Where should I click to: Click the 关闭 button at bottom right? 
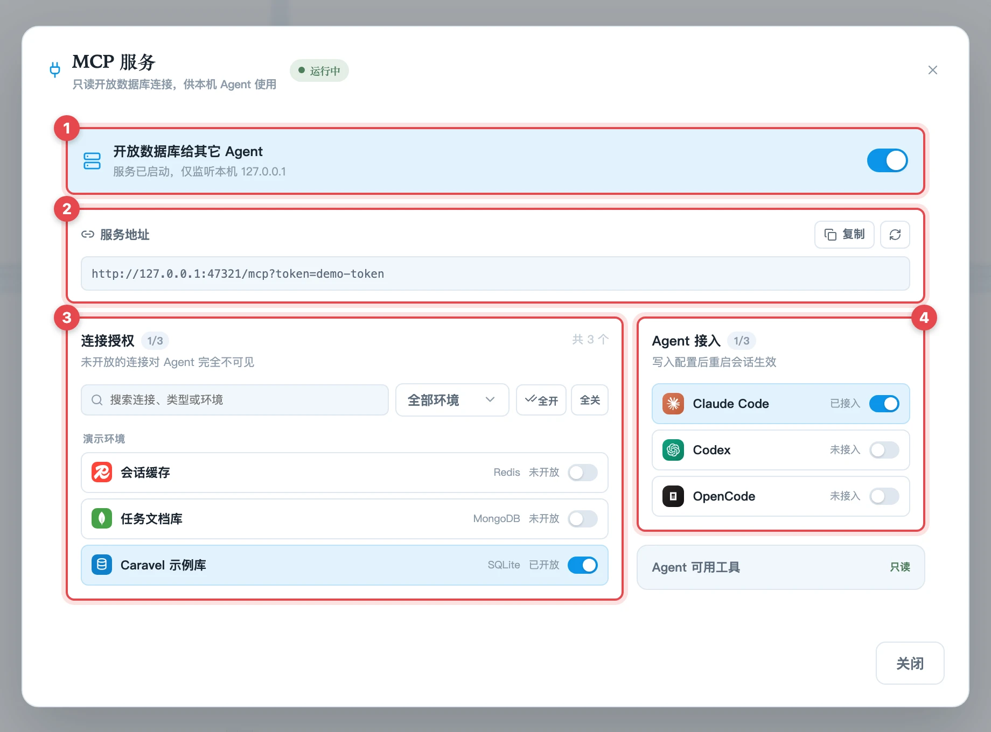click(910, 663)
